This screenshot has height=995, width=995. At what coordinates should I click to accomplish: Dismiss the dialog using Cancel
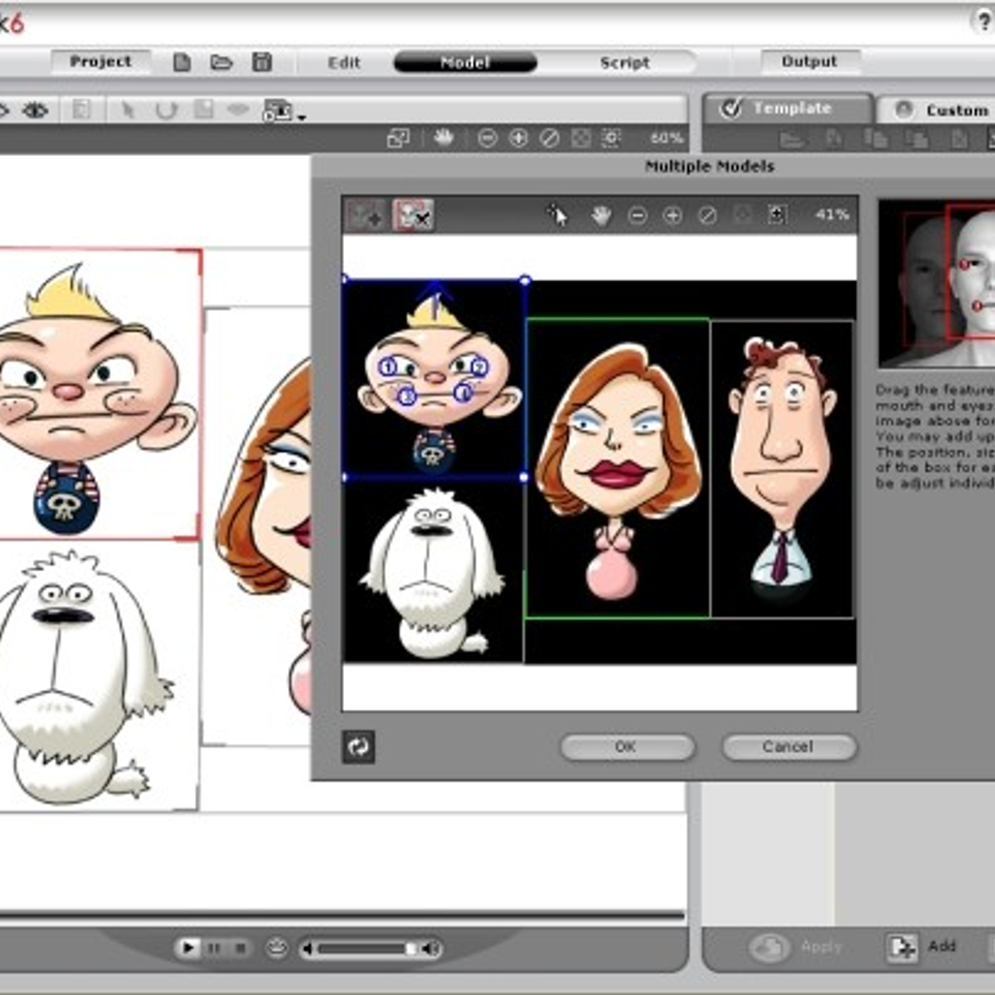[787, 747]
